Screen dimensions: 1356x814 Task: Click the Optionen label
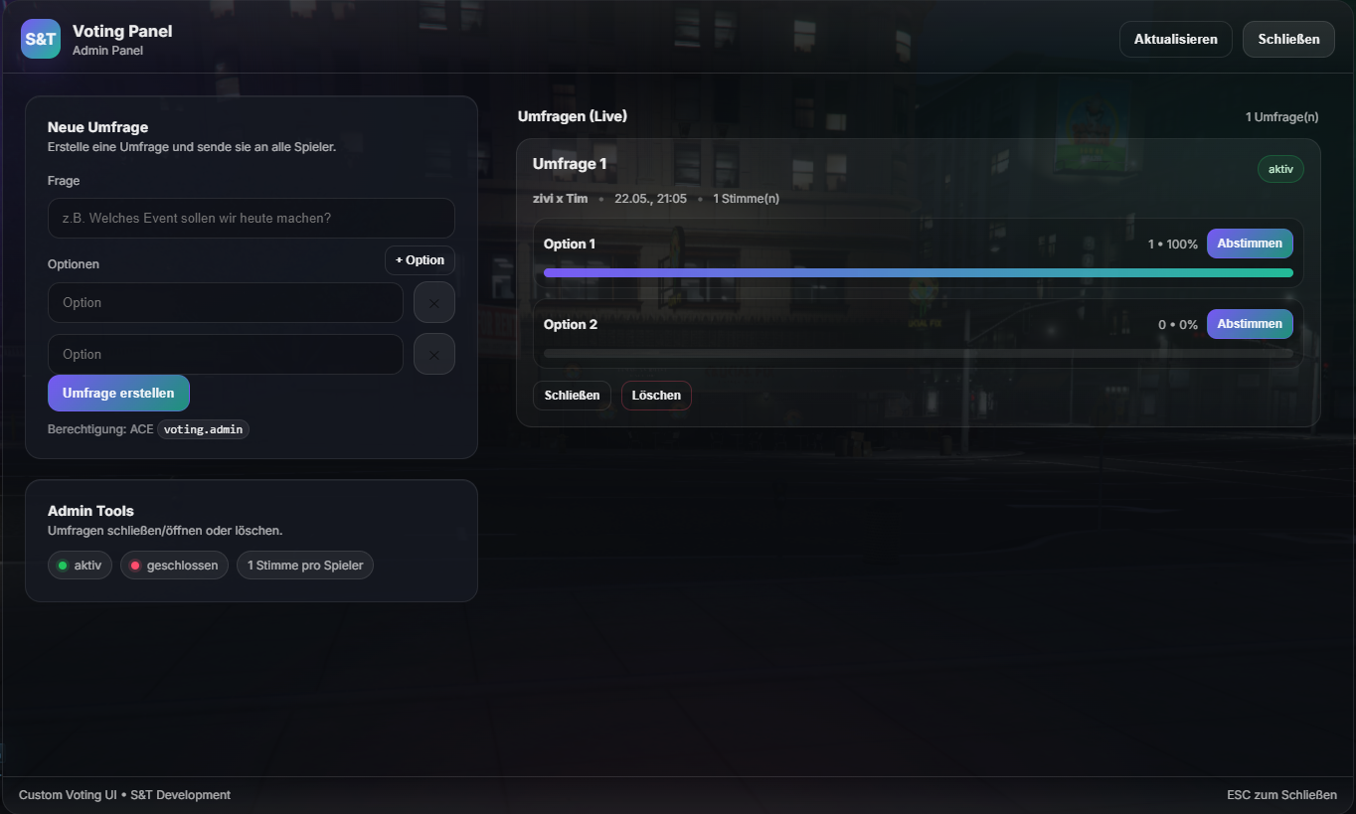click(x=74, y=264)
